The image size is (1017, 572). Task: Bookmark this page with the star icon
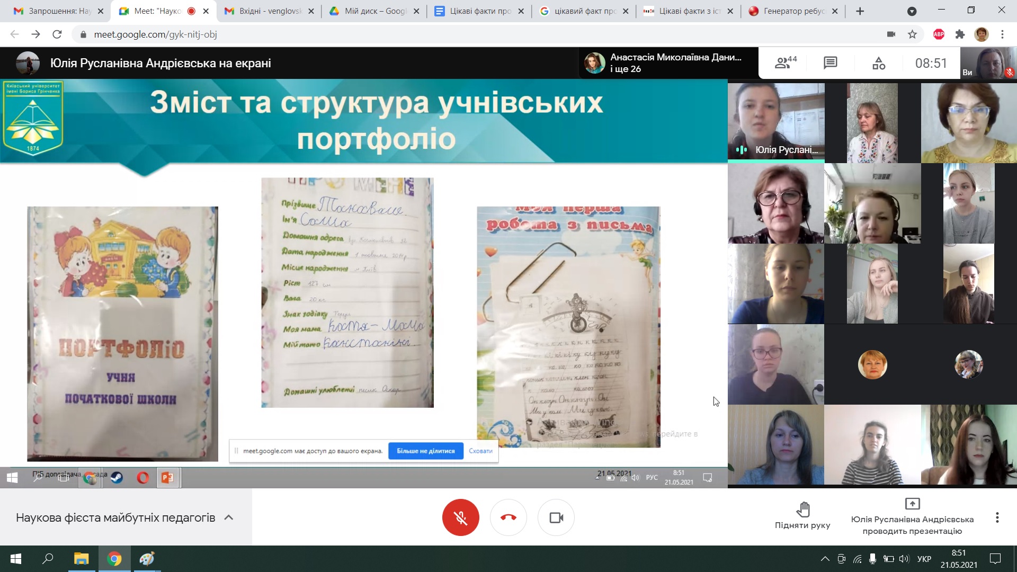[912, 34]
